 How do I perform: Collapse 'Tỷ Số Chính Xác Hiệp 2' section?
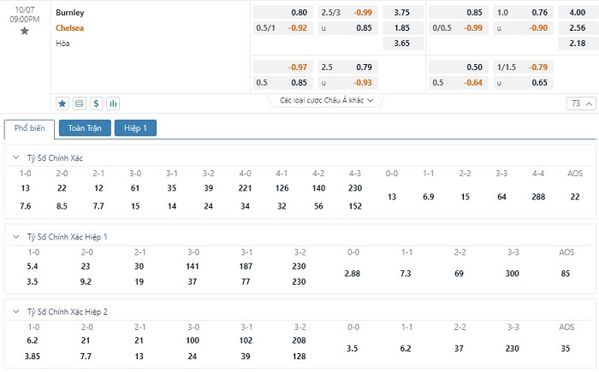[16, 310]
